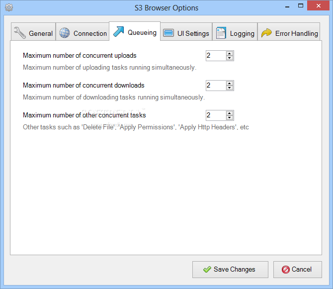Decrease concurrent uploads with down arrow

[x=229, y=58]
